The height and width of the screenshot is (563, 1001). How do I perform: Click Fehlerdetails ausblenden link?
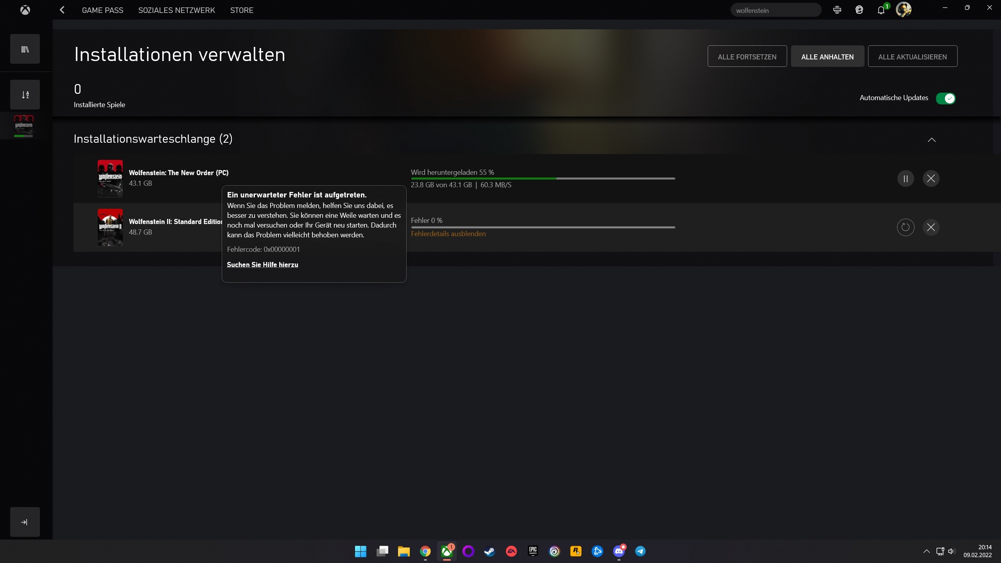448,234
